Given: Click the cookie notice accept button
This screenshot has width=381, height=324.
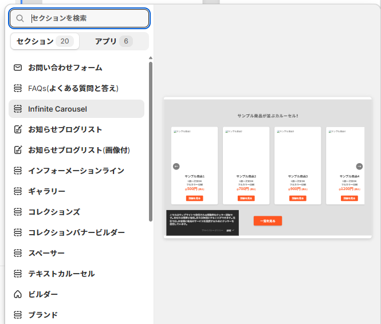Looking at the screenshot, I should tap(230, 230).
